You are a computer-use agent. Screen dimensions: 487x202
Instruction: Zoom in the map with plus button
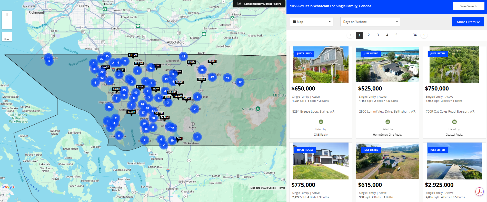pyautogui.click(x=7, y=15)
